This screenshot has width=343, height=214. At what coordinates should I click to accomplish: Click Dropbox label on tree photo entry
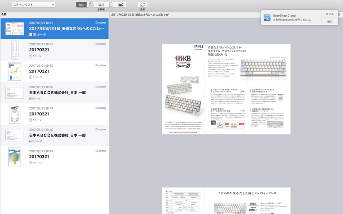point(101,151)
